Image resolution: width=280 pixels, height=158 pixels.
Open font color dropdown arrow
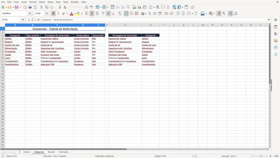click(x=75, y=14)
